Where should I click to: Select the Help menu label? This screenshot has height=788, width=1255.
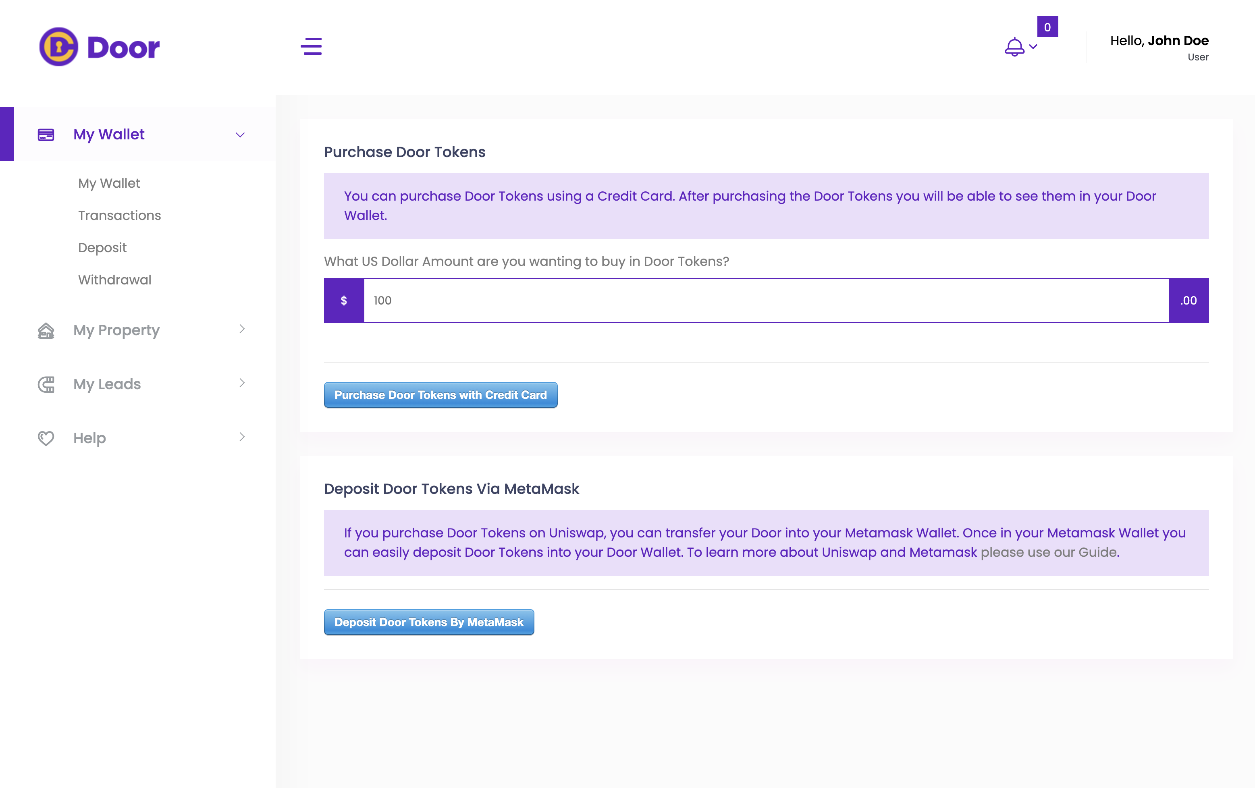click(x=89, y=439)
